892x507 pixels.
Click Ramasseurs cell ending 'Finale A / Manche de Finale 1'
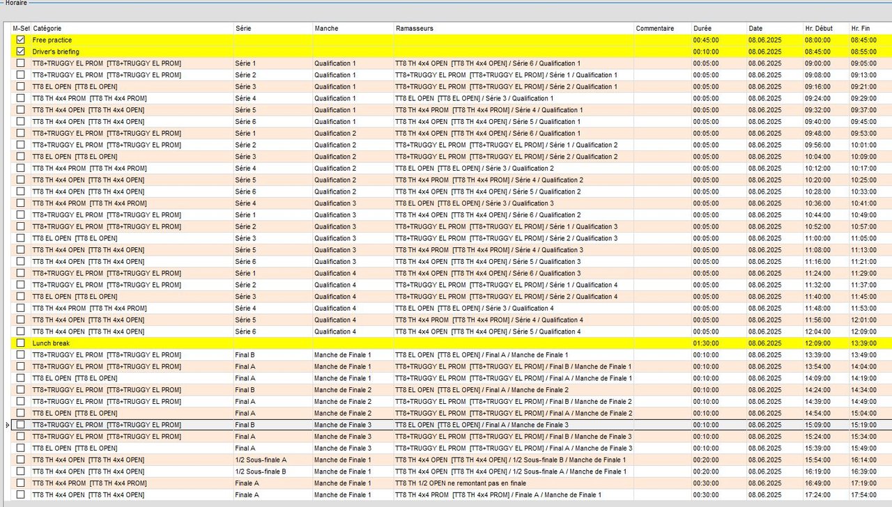514,494
